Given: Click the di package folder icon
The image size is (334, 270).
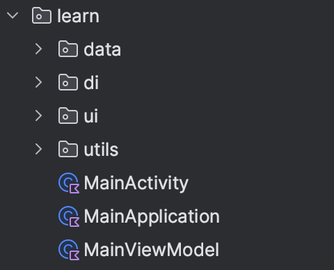Looking at the screenshot, I should [68, 82].
